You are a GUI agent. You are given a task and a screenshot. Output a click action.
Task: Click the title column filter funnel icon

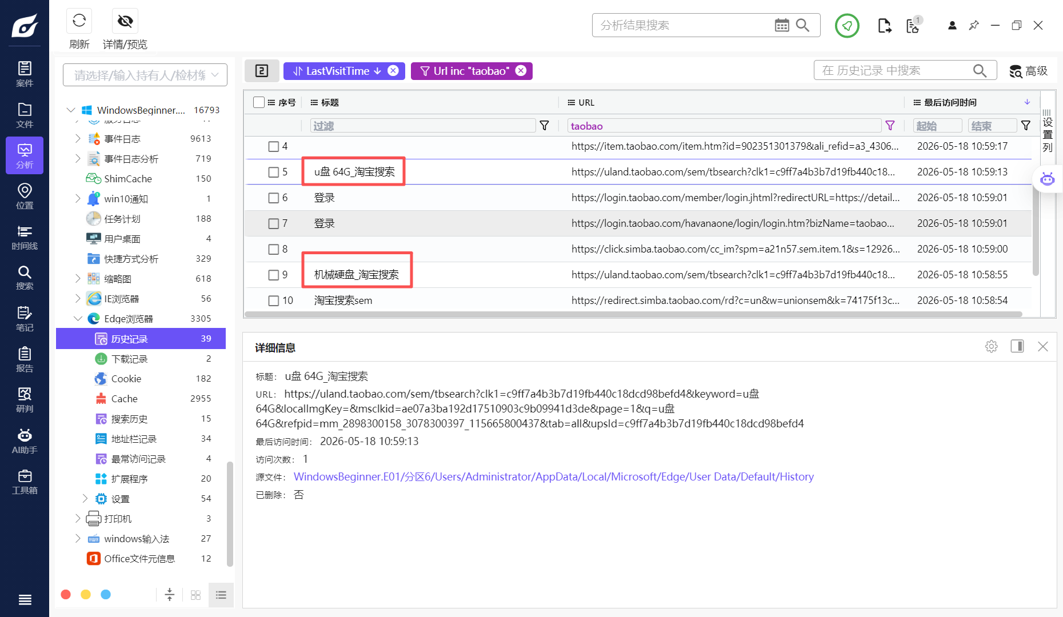coord(545,126)
